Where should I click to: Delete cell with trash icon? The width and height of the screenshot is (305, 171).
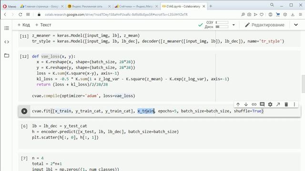tap(286, 104)
